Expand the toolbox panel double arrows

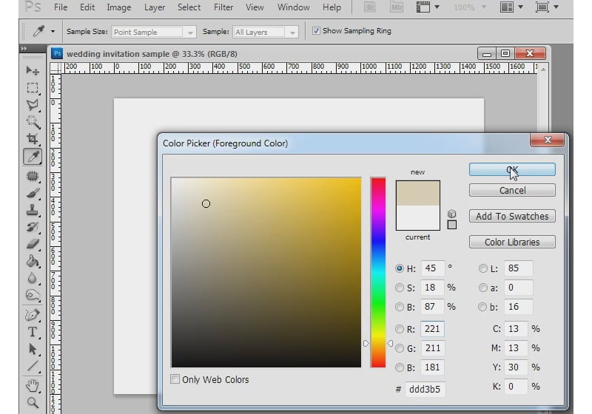coord(24,48)
